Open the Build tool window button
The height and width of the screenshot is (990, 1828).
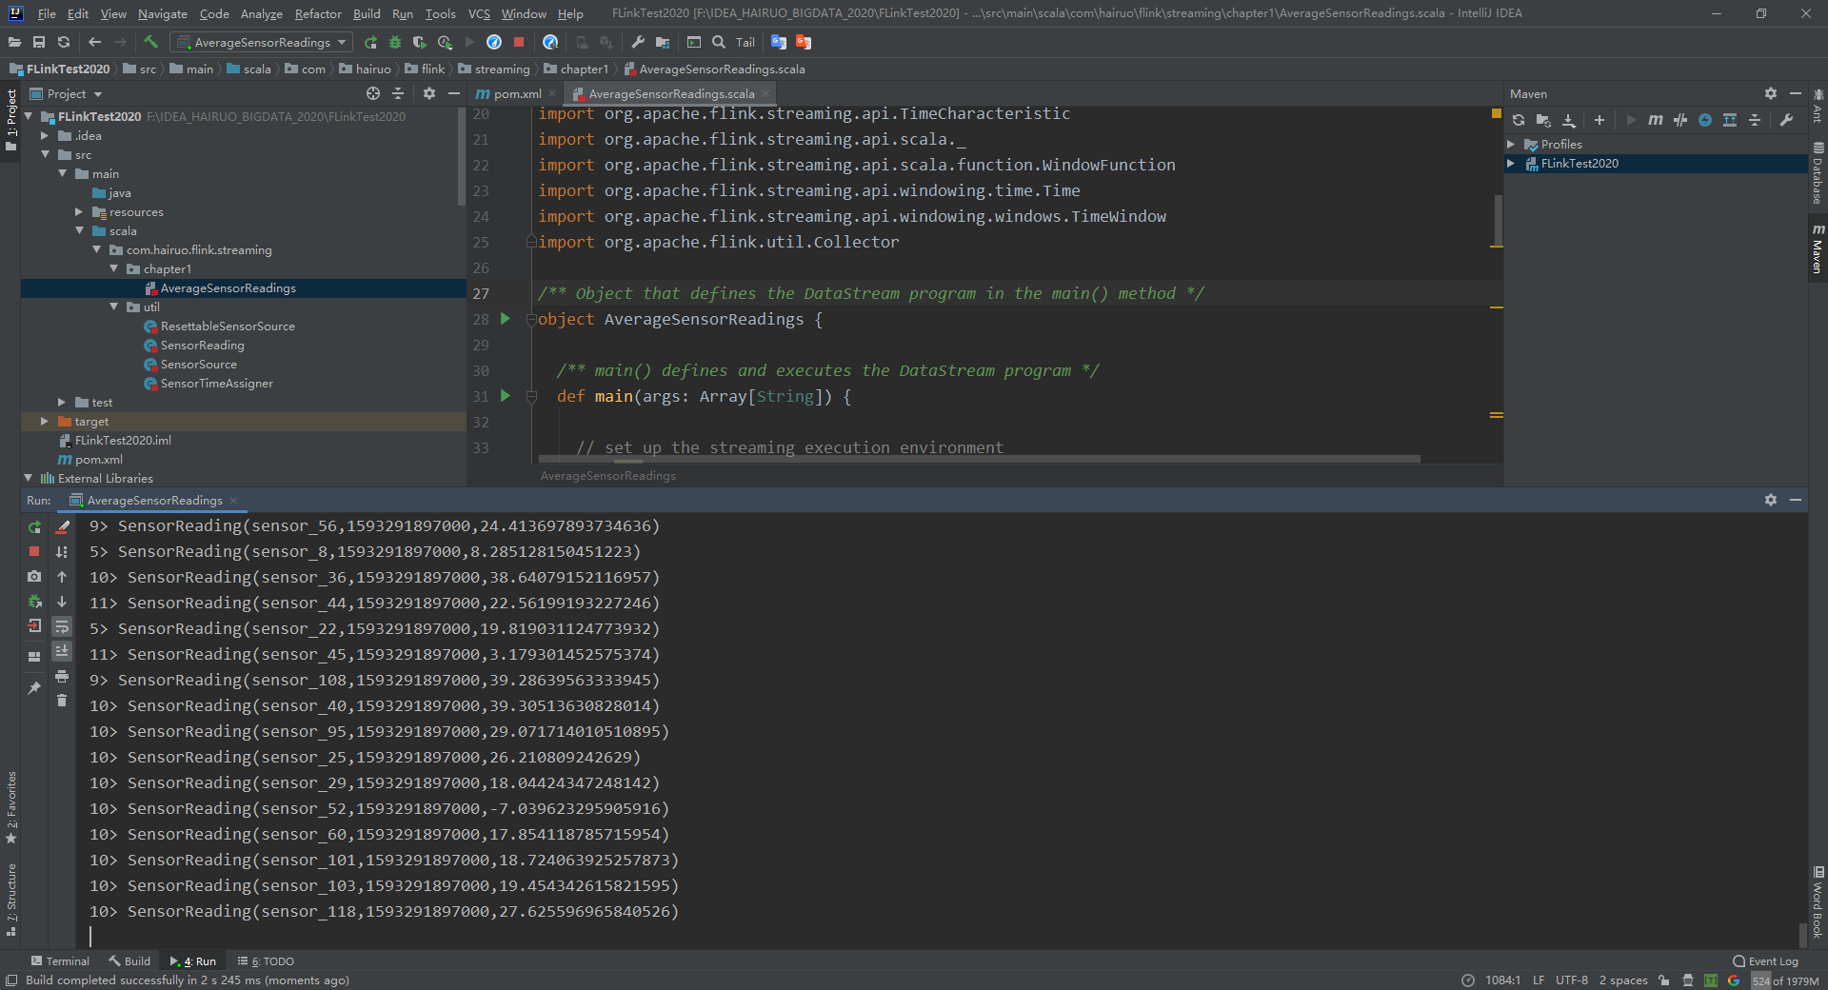[129, 961]
